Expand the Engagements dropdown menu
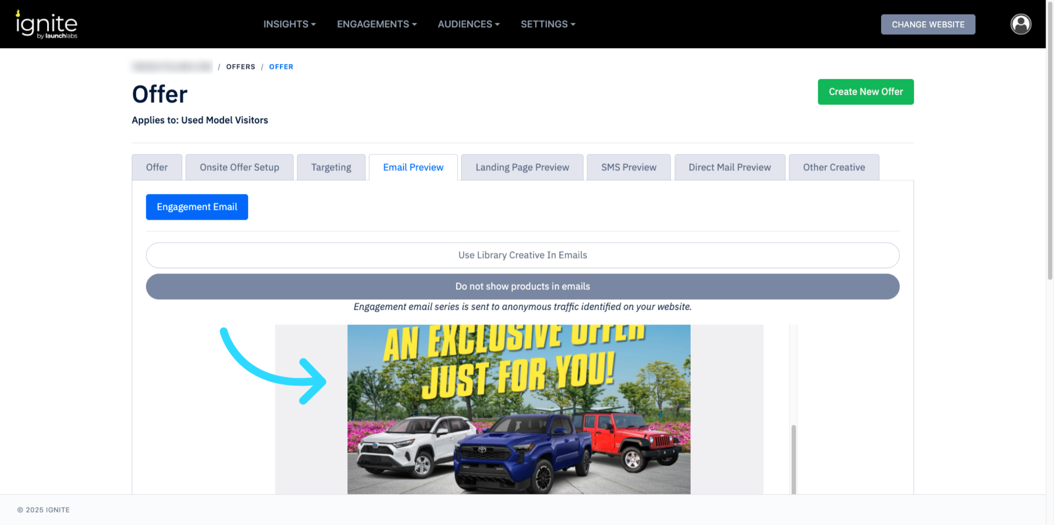This screenshot has width=1054, height=525. click(x=376, y=24)
